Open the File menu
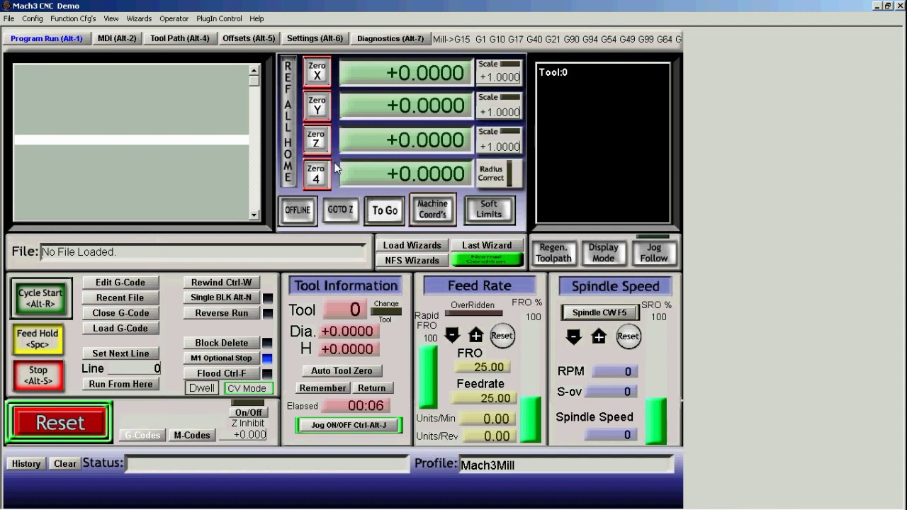Screen dimensions: 907x510 [9, 18]
